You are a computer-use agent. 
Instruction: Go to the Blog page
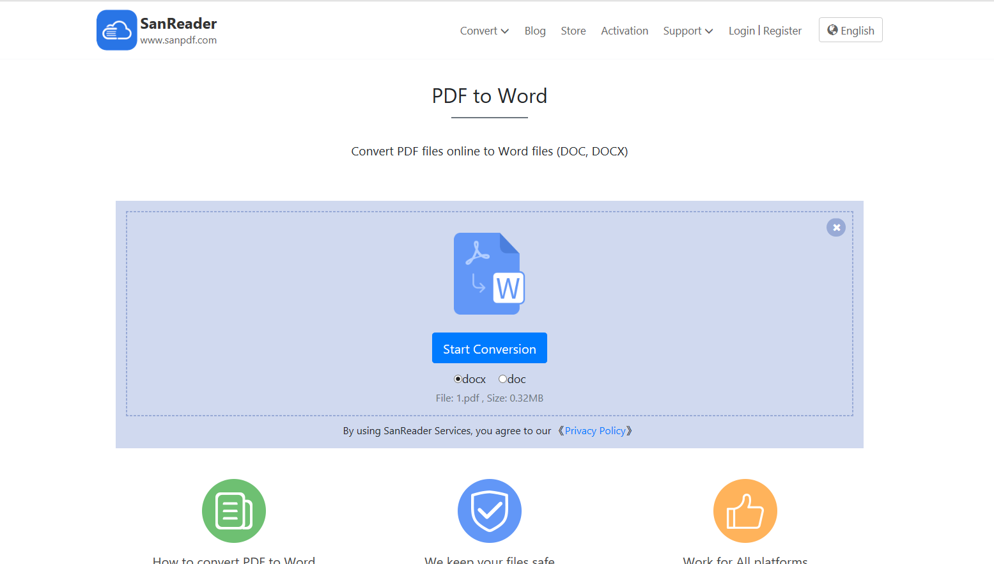(535, 30)
